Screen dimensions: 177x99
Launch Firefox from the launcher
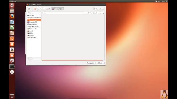click(12, 16)
